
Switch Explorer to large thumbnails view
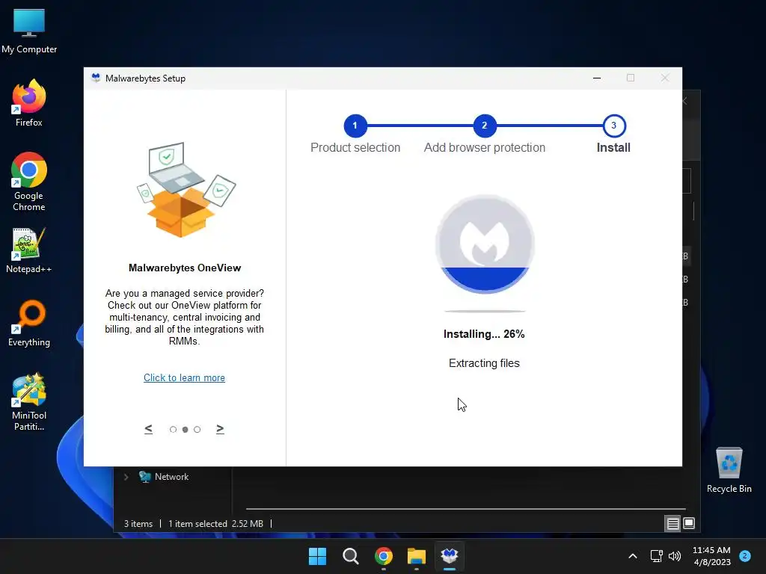pos(689,524)
